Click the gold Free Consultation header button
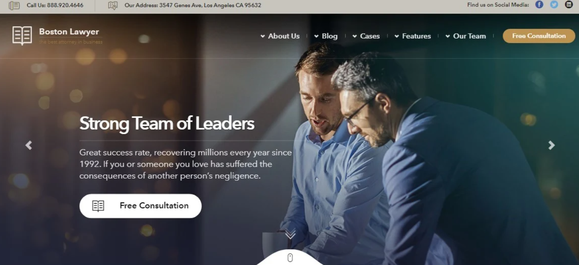The image size is (579, 265). [539, 36]
